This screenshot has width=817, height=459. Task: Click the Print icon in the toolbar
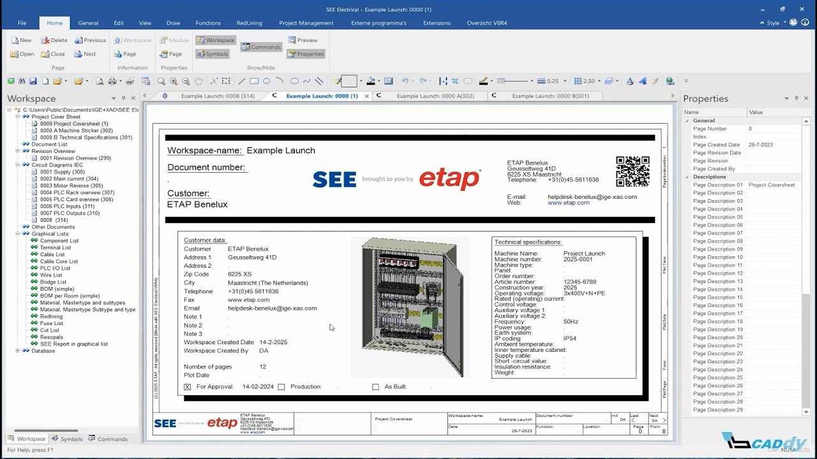pyautogui.click(x=112, y=81)
